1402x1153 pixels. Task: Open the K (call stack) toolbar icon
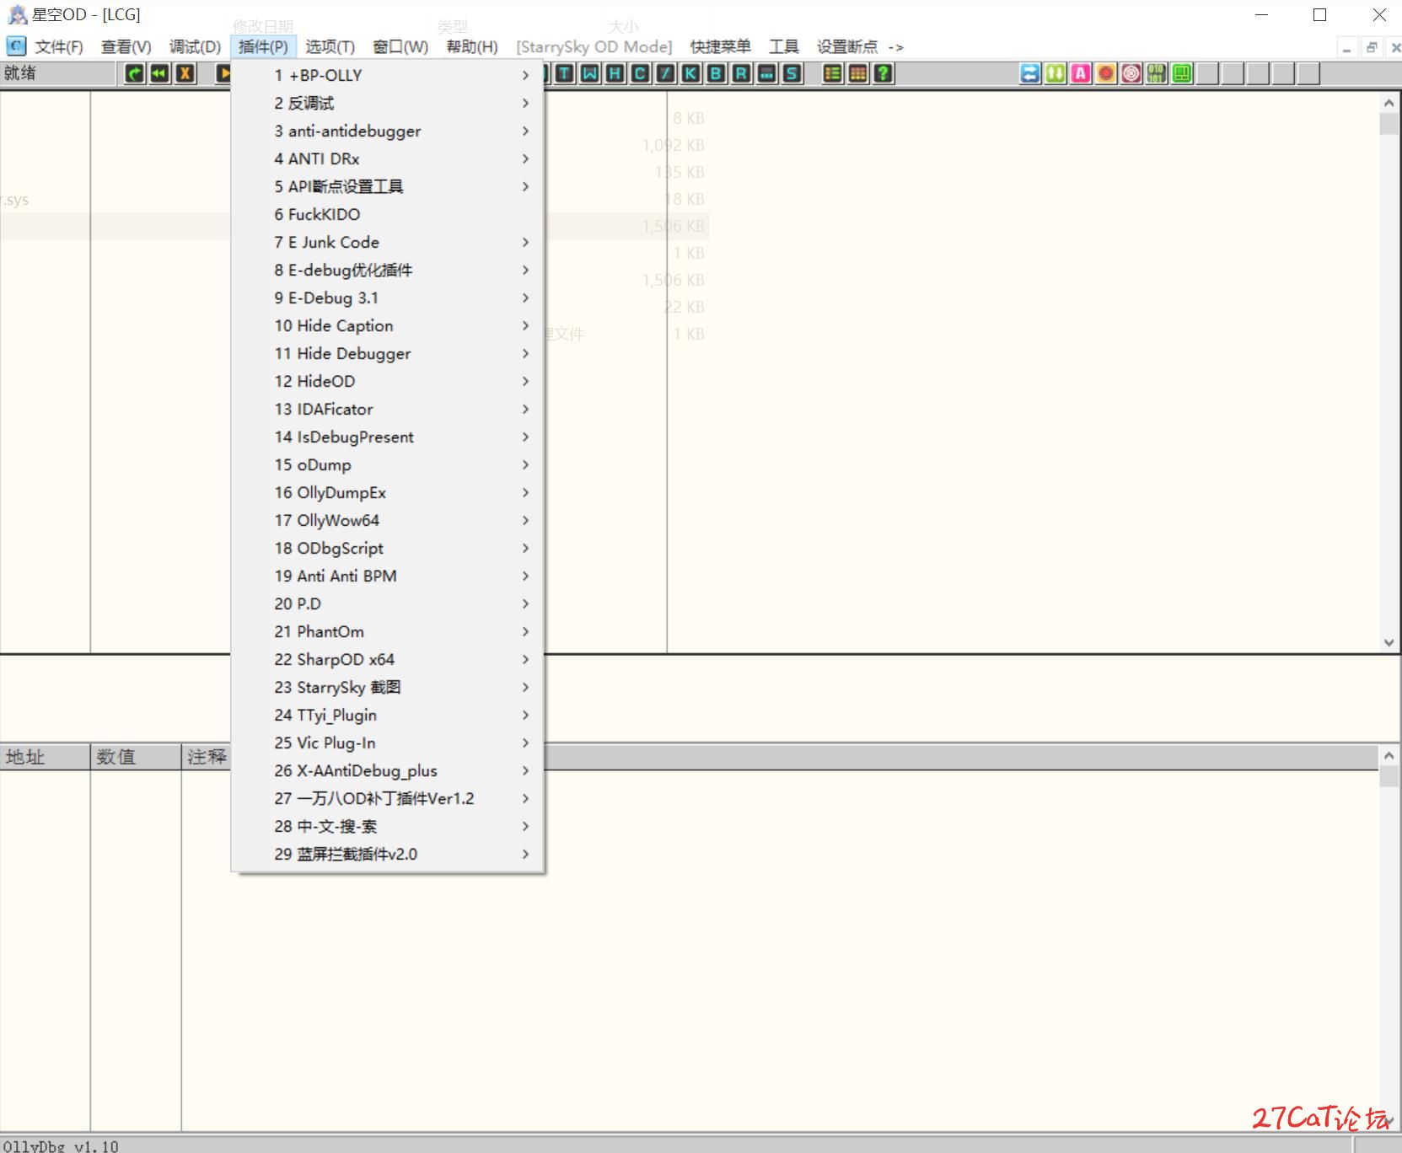coord(690,73)
